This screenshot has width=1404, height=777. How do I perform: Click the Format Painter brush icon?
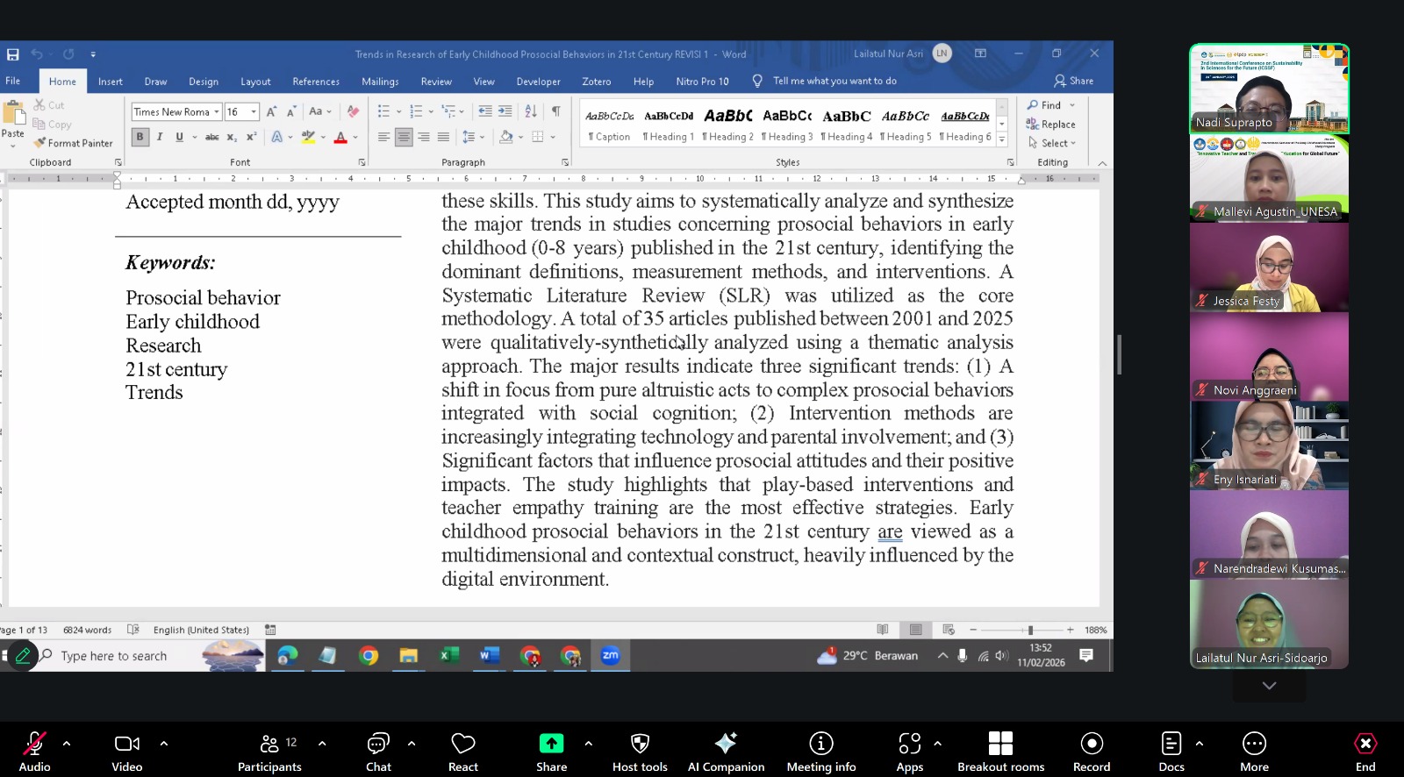tap(39, 143)
